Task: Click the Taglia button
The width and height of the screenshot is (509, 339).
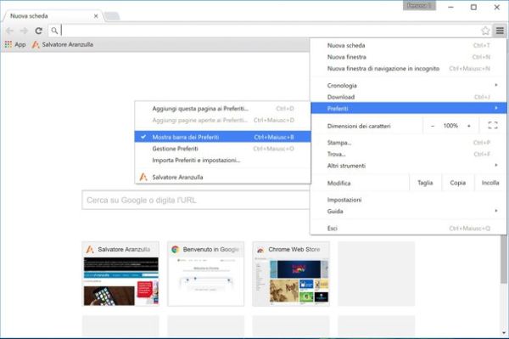Action: tap(425, 183)
